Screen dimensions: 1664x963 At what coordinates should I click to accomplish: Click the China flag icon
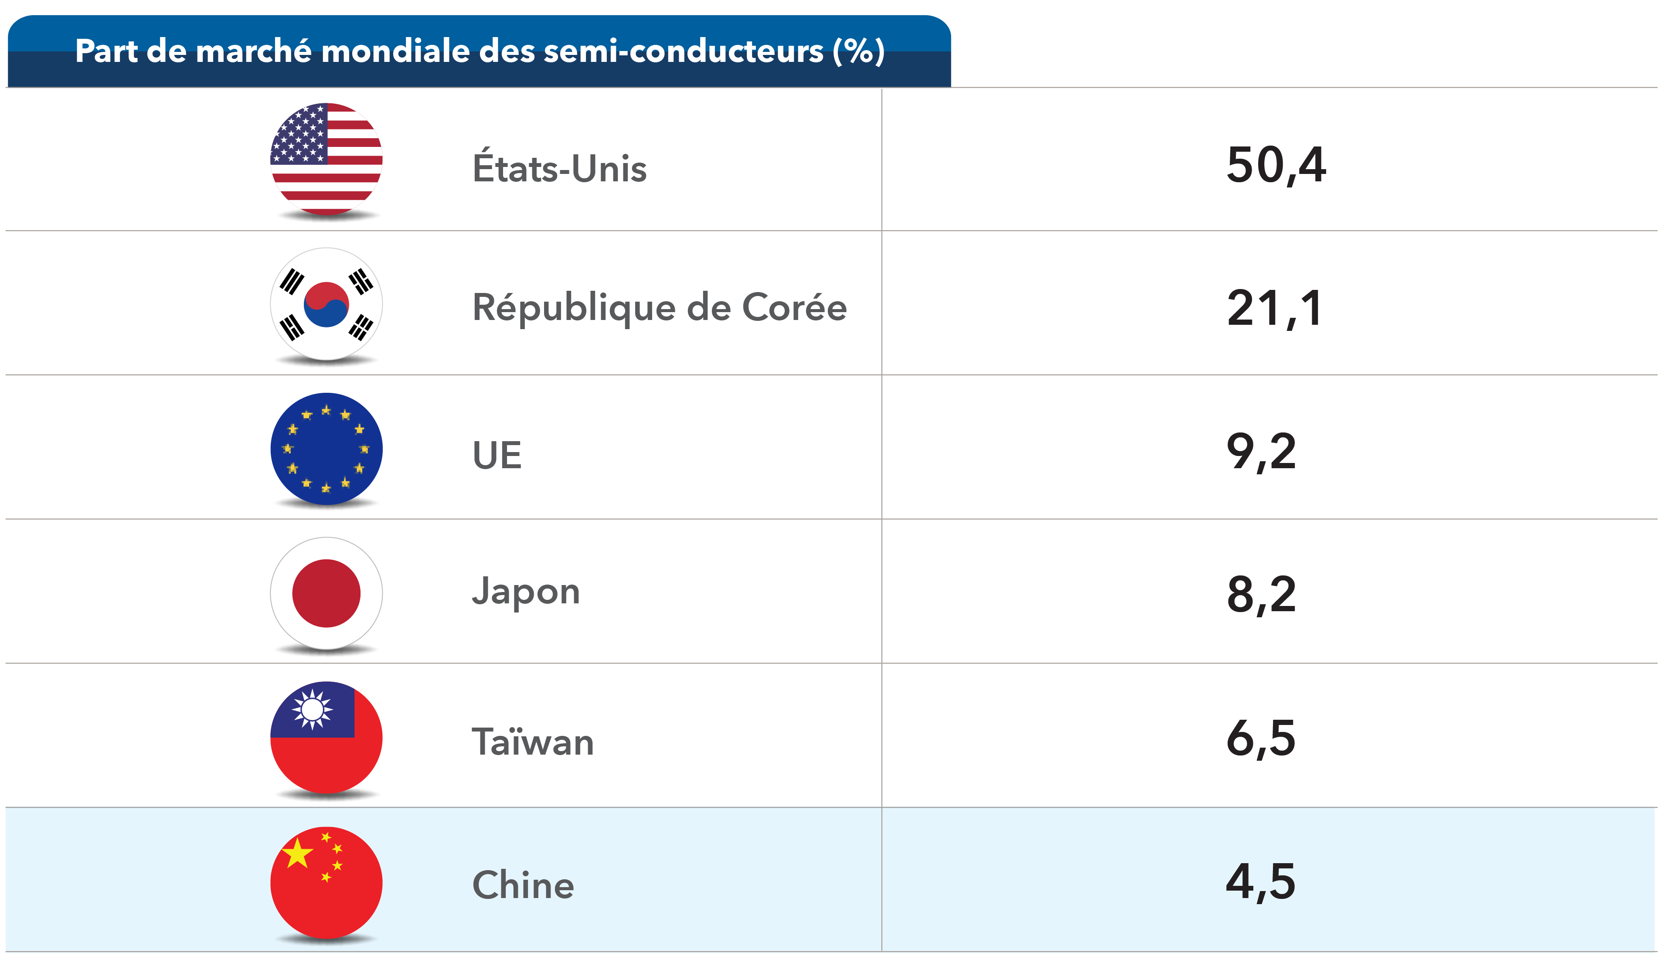point(326,882)
